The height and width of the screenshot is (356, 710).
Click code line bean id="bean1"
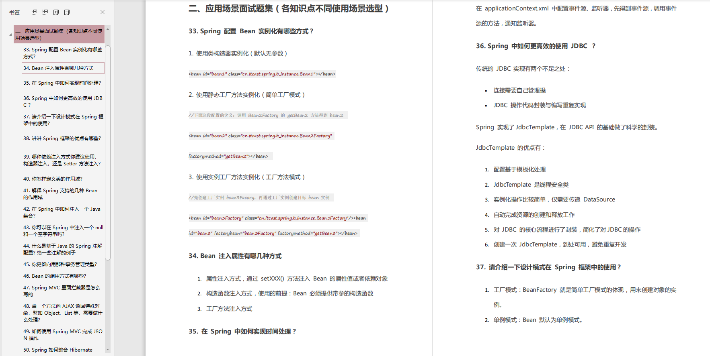click(262, 74)
